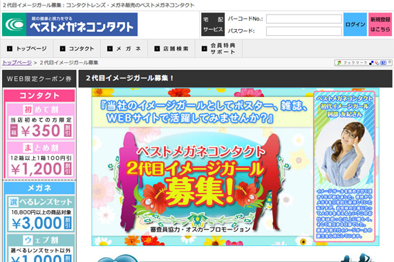Click the Google bookmark icon
This screenshot has width=394, height=262.
tap(377, 63)
